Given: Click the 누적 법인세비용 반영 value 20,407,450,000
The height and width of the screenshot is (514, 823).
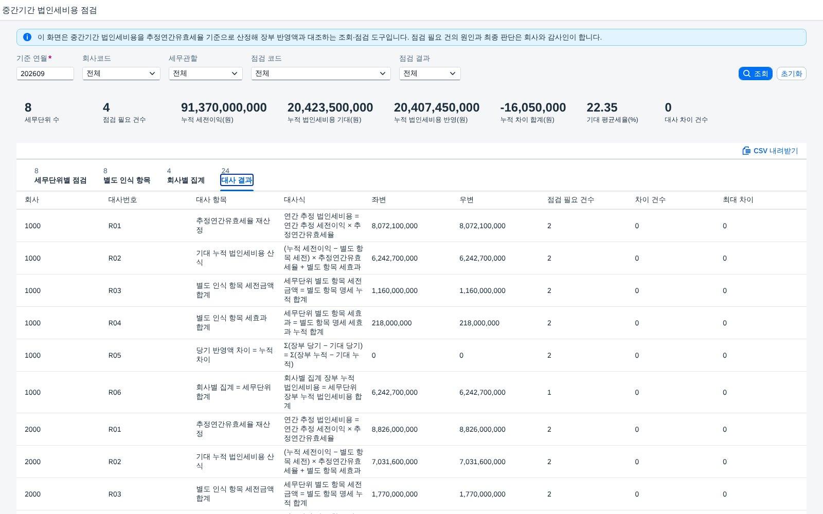Looking at the screenshot, I should coord(437,107).
